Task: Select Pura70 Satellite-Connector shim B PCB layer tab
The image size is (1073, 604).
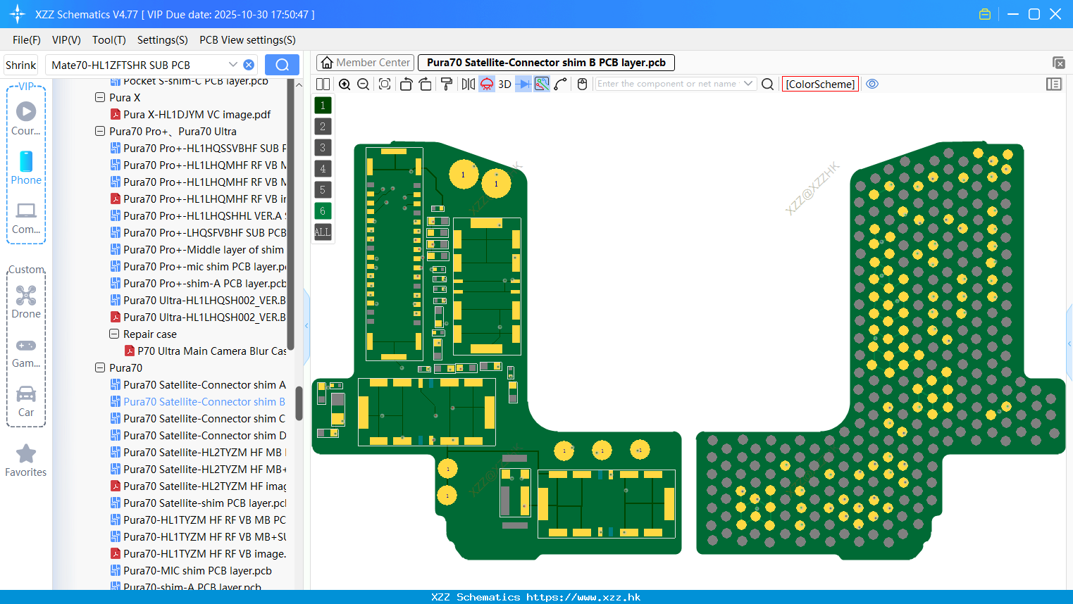Action: click(x=546, y=63)
